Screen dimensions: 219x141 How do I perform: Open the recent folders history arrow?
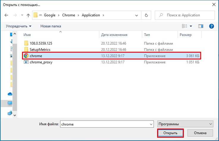click(22, 15)
